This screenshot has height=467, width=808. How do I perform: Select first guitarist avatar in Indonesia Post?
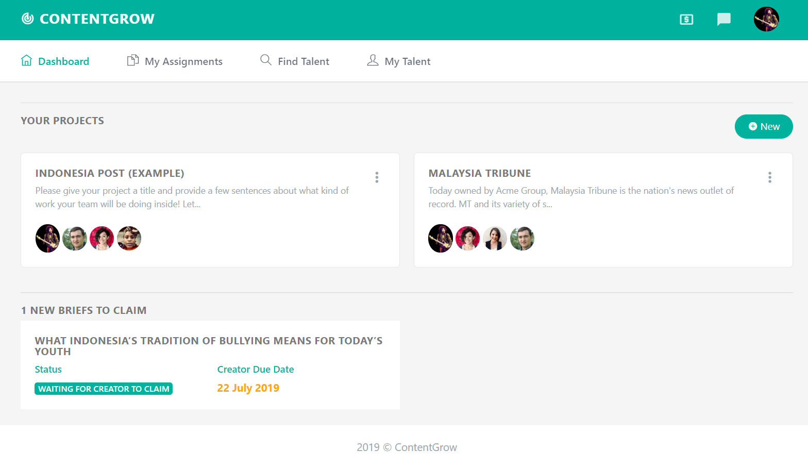pyautogui.click(x=47, y=238)
